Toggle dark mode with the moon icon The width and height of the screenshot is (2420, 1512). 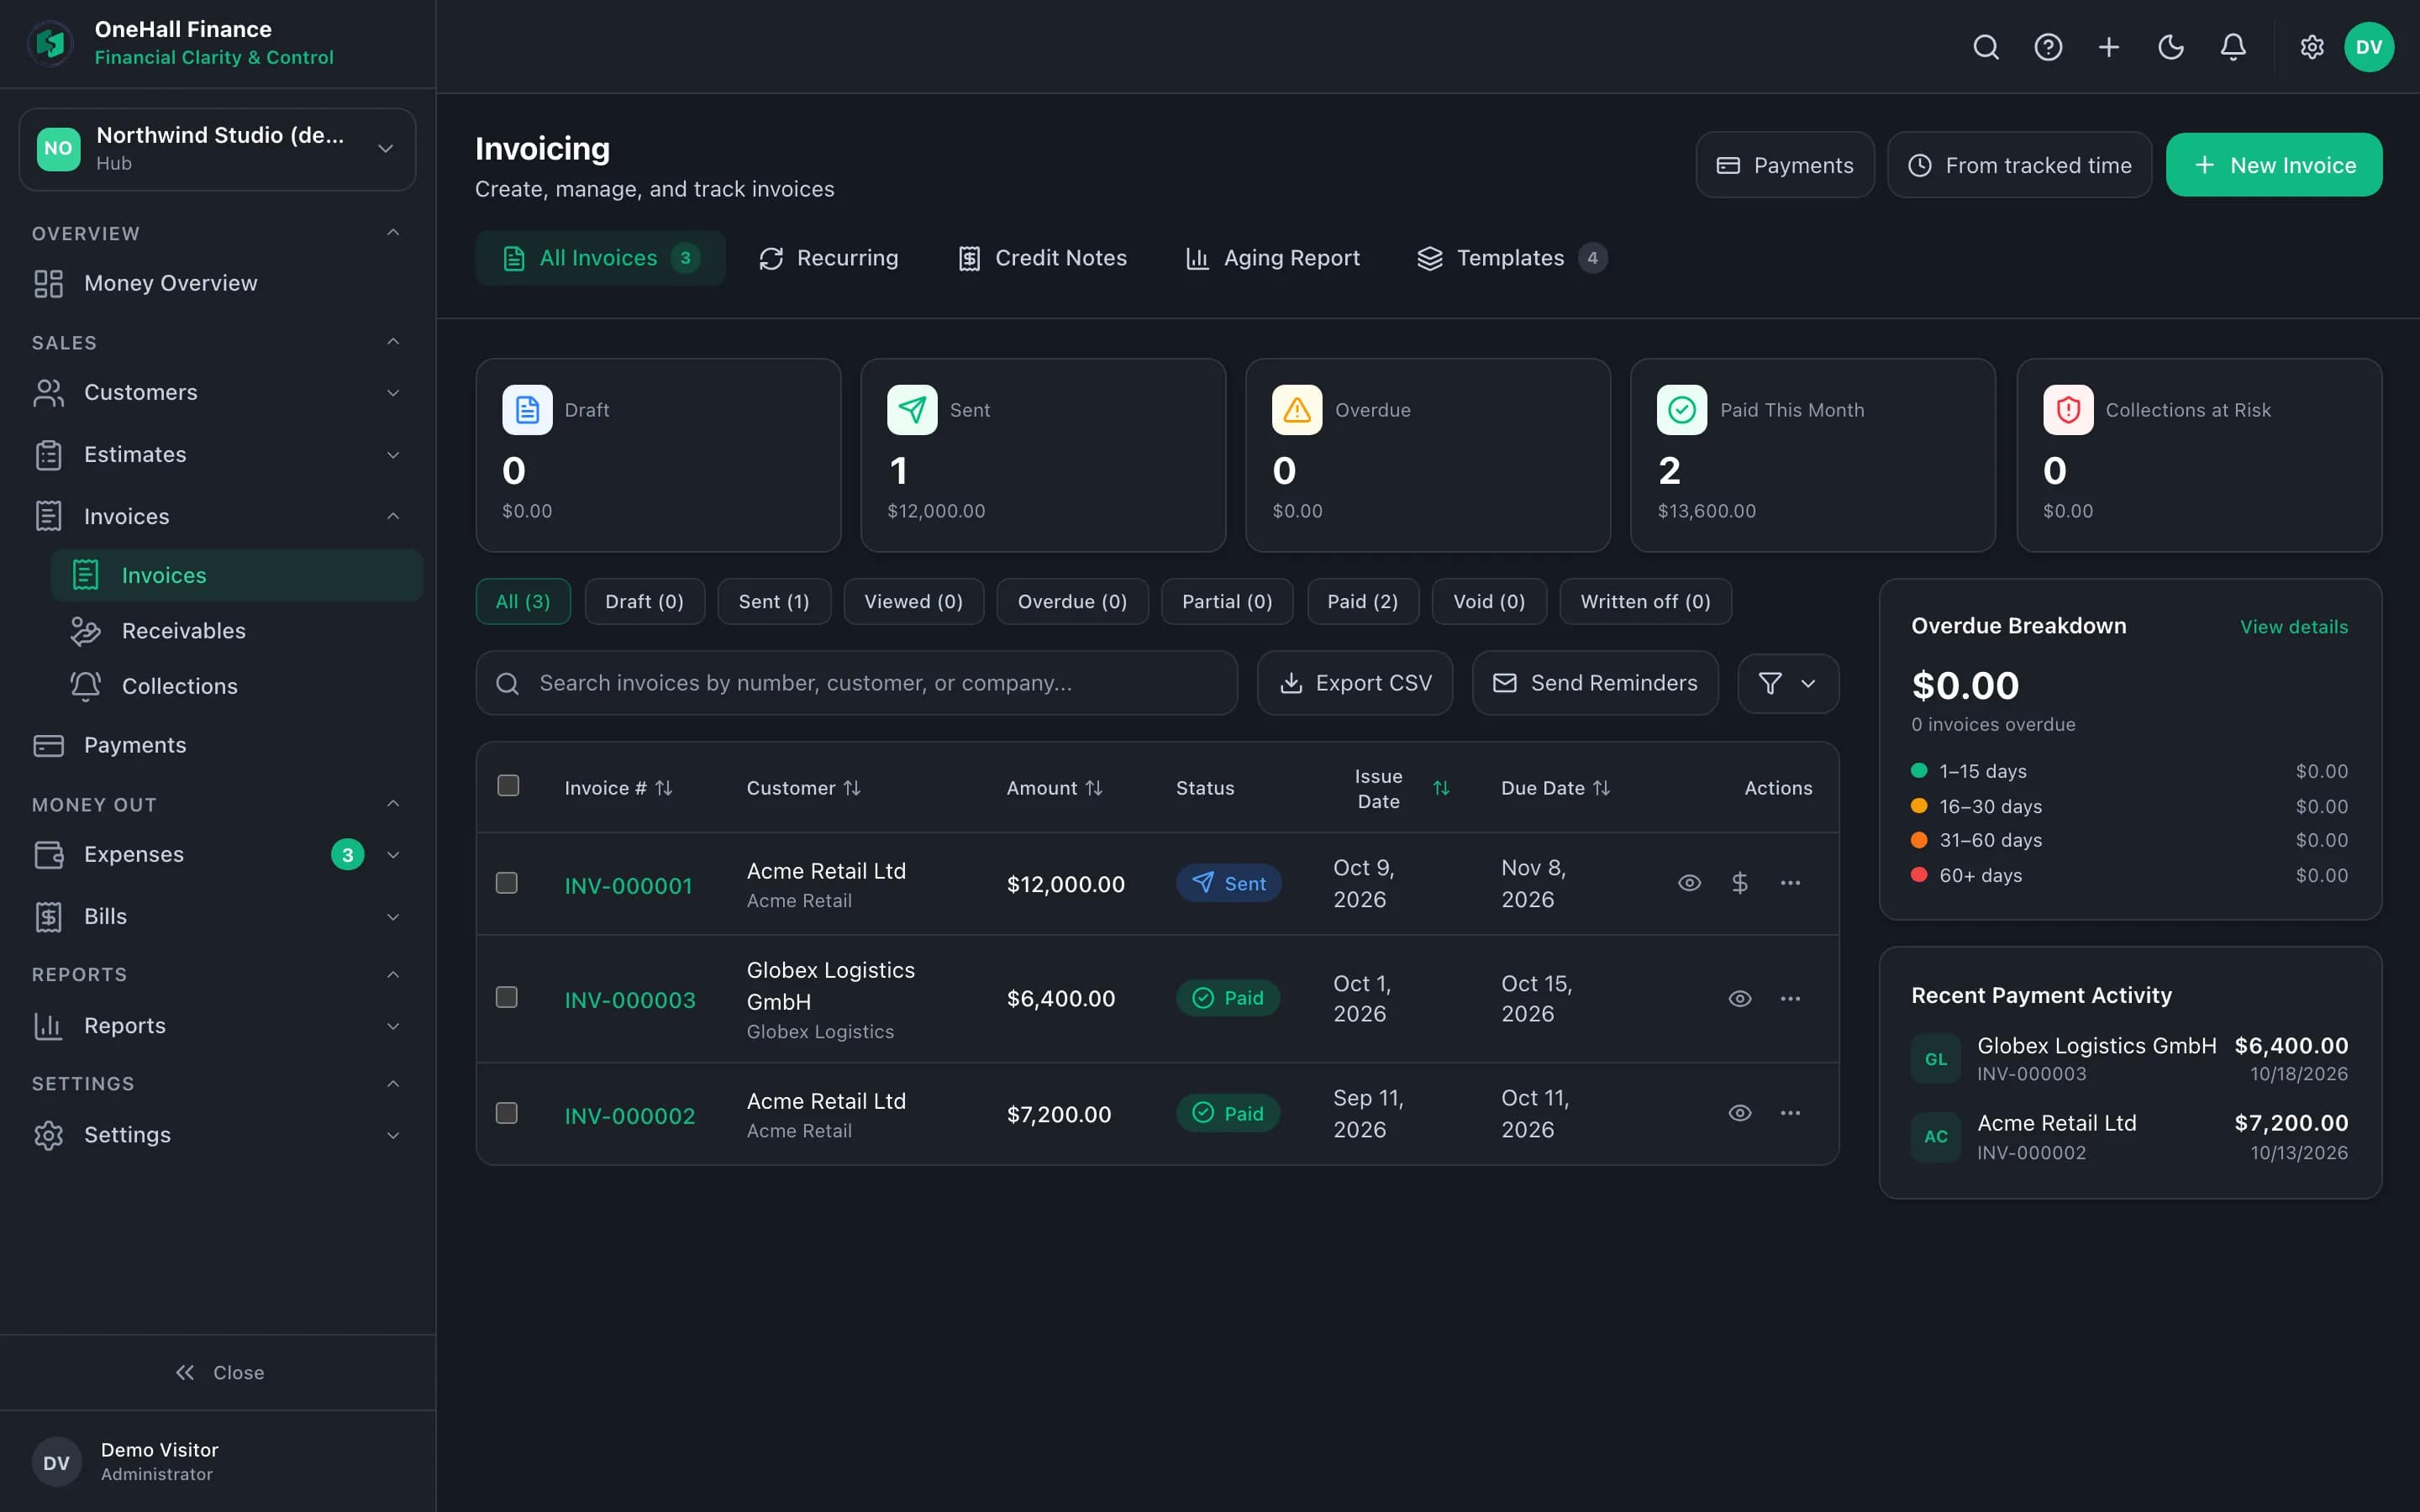pyautogui.click(x=2171, y=47)
